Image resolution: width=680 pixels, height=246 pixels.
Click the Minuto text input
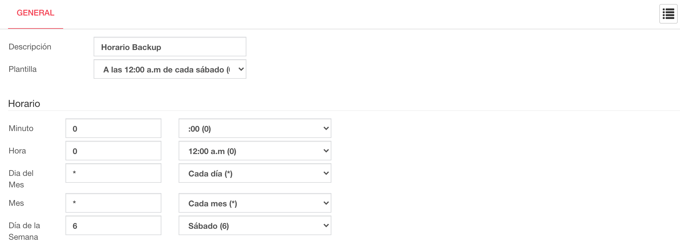click(x=113, y=128)
